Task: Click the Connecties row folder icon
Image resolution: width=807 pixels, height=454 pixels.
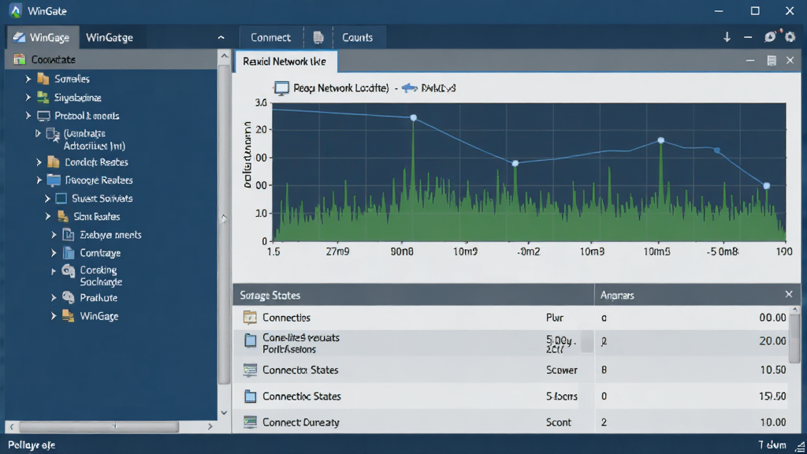Action: click(x=250, y=318)
